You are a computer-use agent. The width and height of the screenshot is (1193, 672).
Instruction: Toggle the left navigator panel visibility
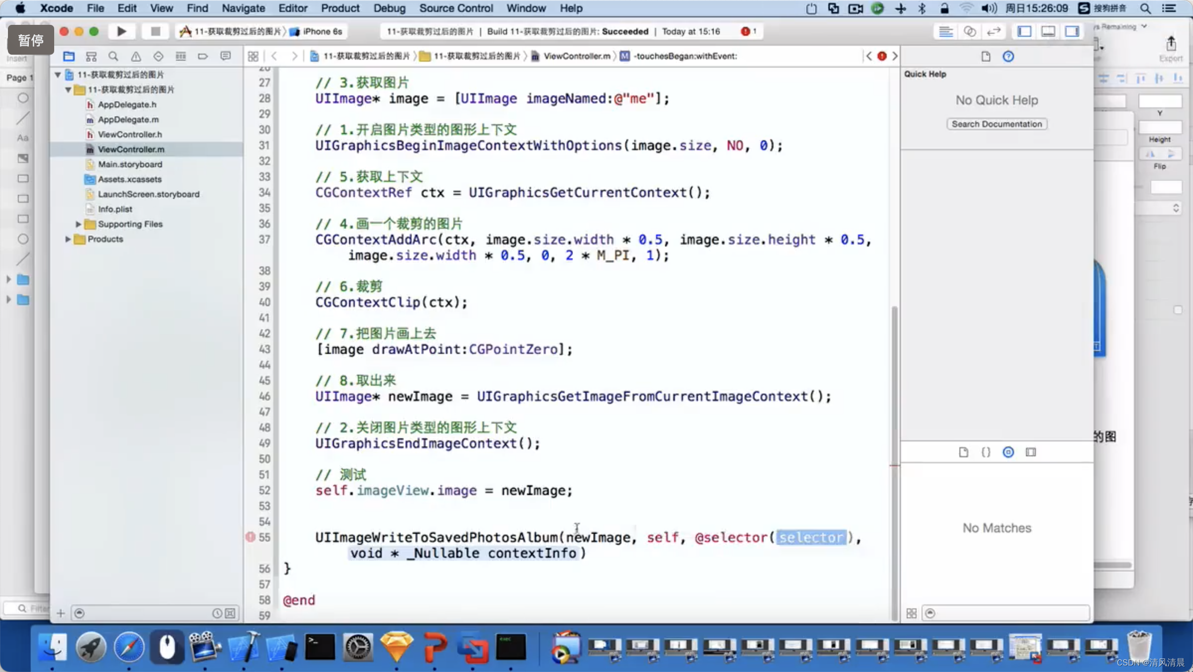(x=1024, y=31)
